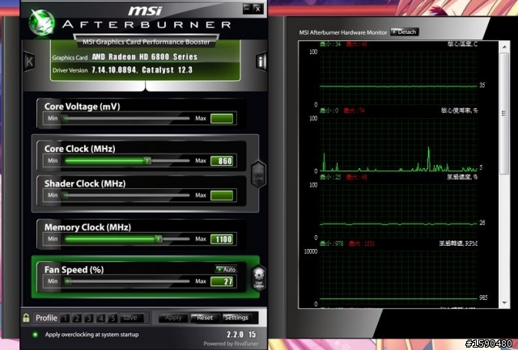
Task: Click the version number 2.2.0 15
Action: [241, 335]
